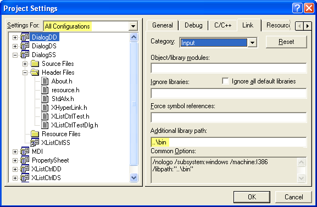Image resolution: width=317 pixels, height=207 pixels.
Task: Click the Source Files folder icon
Action: click(35, 64)
